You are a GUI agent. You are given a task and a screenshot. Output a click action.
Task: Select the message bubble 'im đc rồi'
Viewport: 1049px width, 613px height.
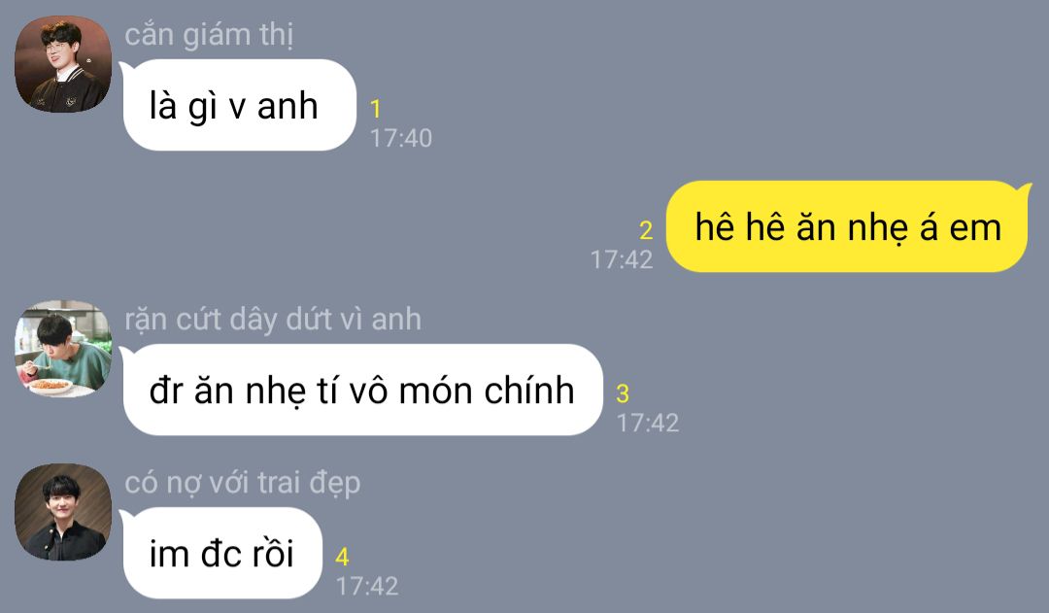222,553
